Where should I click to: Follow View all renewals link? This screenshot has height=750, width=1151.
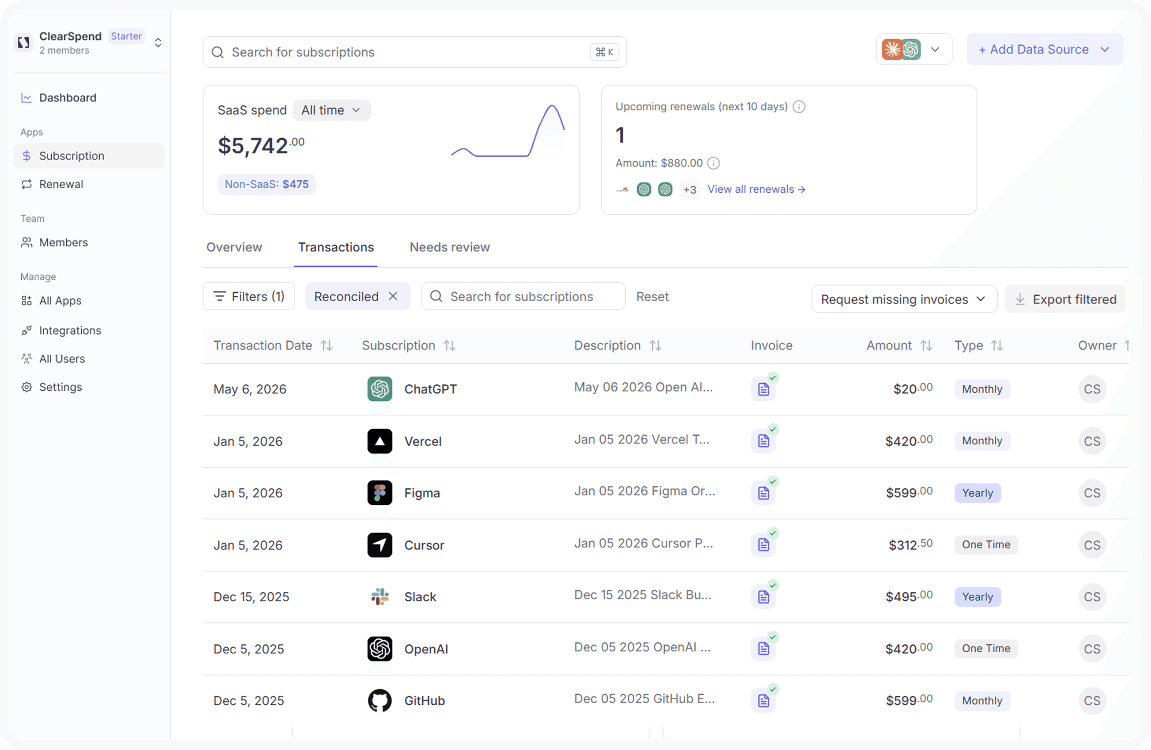coord(756,189)
